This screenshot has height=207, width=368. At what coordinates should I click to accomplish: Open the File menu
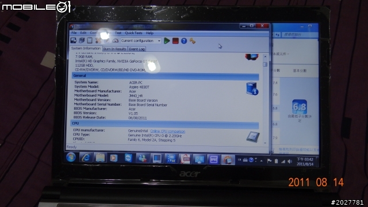pos(74,33)
